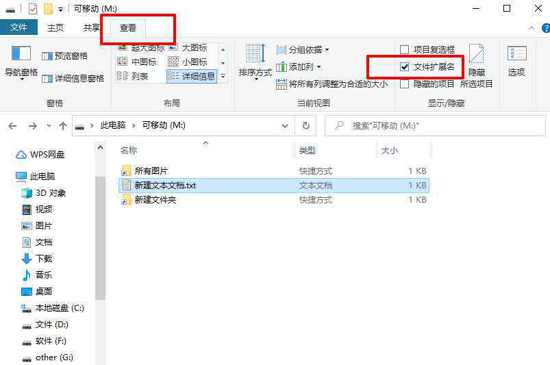The width and height of the screenshot is (550, 365).
Task: Toggle the details pane (详细信息窗格)
Action: [73, 78]
